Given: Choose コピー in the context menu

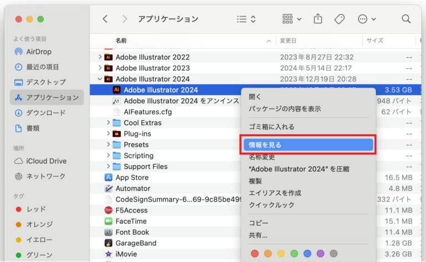Looking at the screenshot, I should (x=308, y=223).
